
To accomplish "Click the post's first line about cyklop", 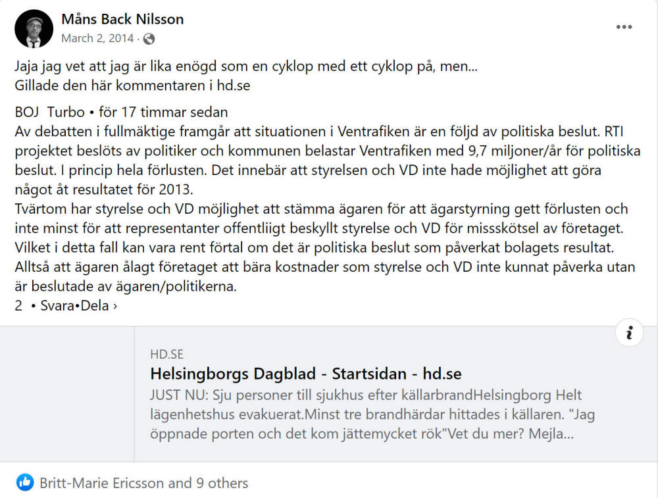I will point(246,66).
